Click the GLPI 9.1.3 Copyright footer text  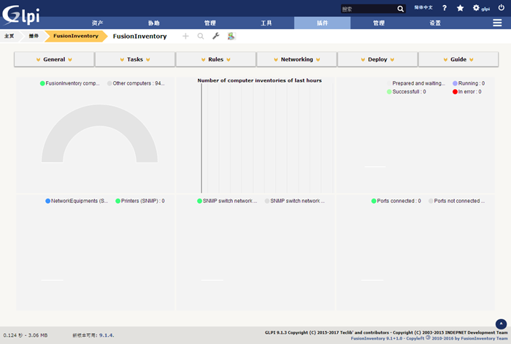(386, 332)
